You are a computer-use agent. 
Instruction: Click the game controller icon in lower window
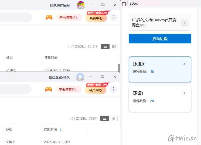point(49,89)
